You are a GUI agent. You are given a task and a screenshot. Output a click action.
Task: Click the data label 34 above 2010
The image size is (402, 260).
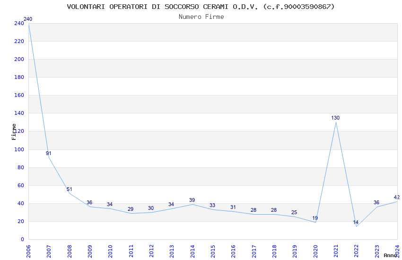click(110, 204)
